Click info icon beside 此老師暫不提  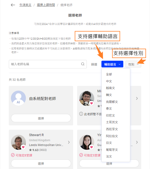(81, 114)
